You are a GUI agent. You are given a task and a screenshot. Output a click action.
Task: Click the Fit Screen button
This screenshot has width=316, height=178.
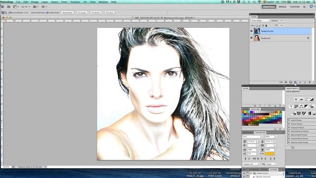click(x=82, y=12)
